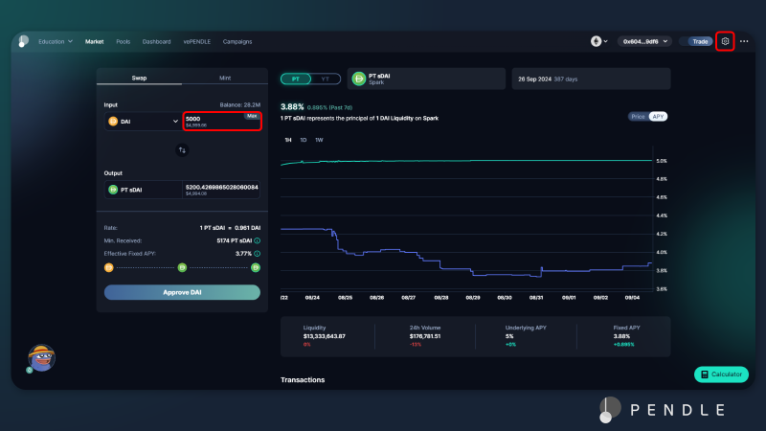This screenshot has width=766, height=431.
Task: Go to the Pools menu item
Action: [124, 41]
